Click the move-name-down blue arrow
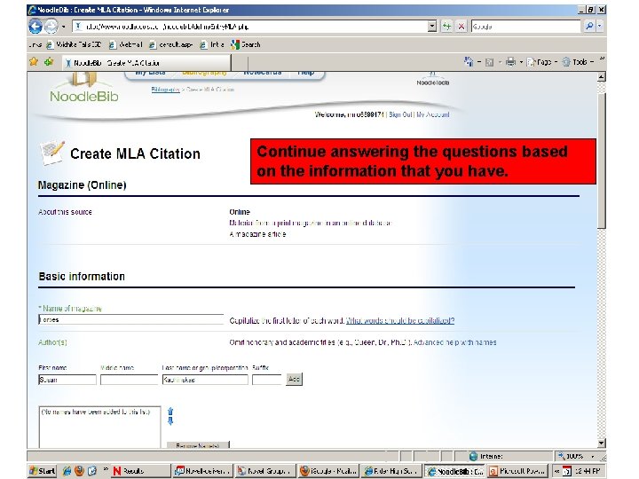Screen dimensions: 639x479 tap(170, 420)
